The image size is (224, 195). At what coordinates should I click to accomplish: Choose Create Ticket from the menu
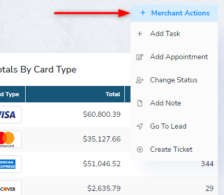[174, 149]
